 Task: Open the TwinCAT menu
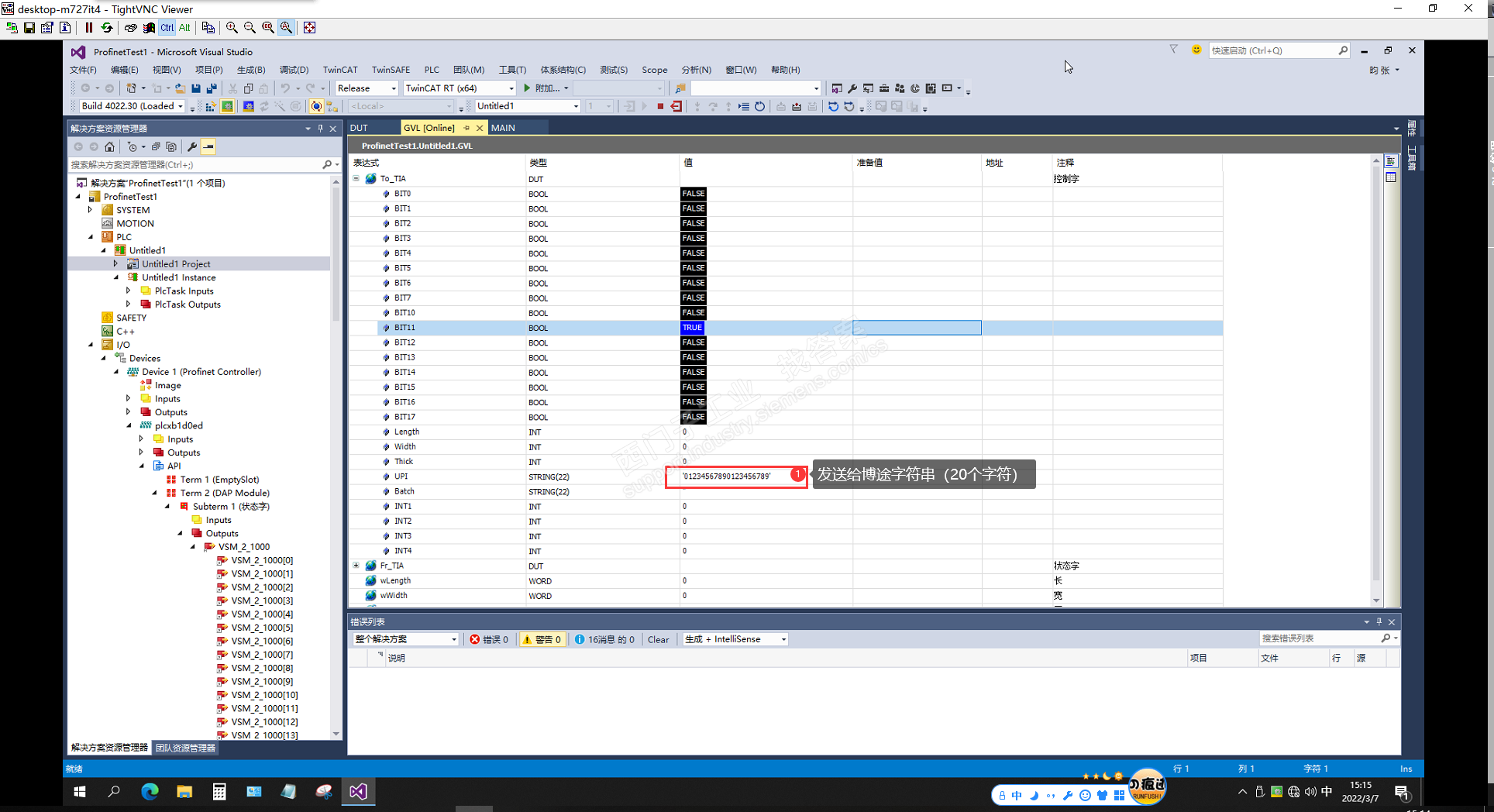point(340,70)
